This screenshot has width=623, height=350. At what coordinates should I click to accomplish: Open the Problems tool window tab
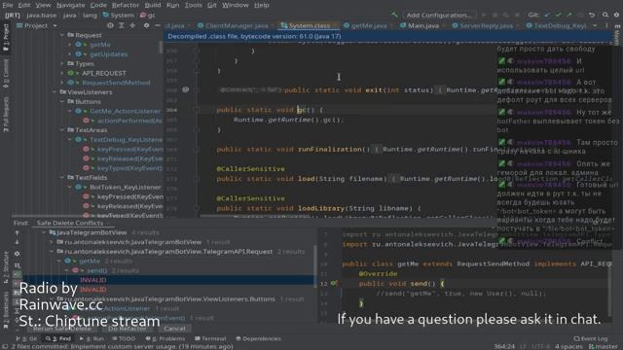tap(165, 339)
